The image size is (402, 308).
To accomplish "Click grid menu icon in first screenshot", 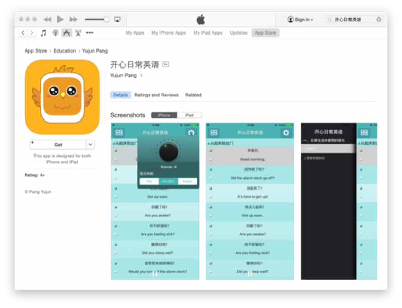I will click(119, 132).
